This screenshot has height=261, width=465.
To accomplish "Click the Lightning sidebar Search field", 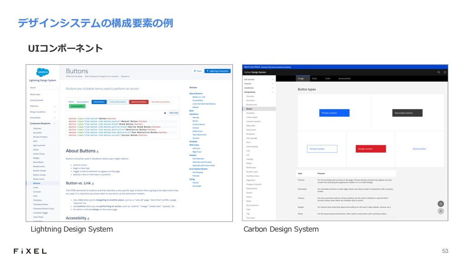I will 43,87.
